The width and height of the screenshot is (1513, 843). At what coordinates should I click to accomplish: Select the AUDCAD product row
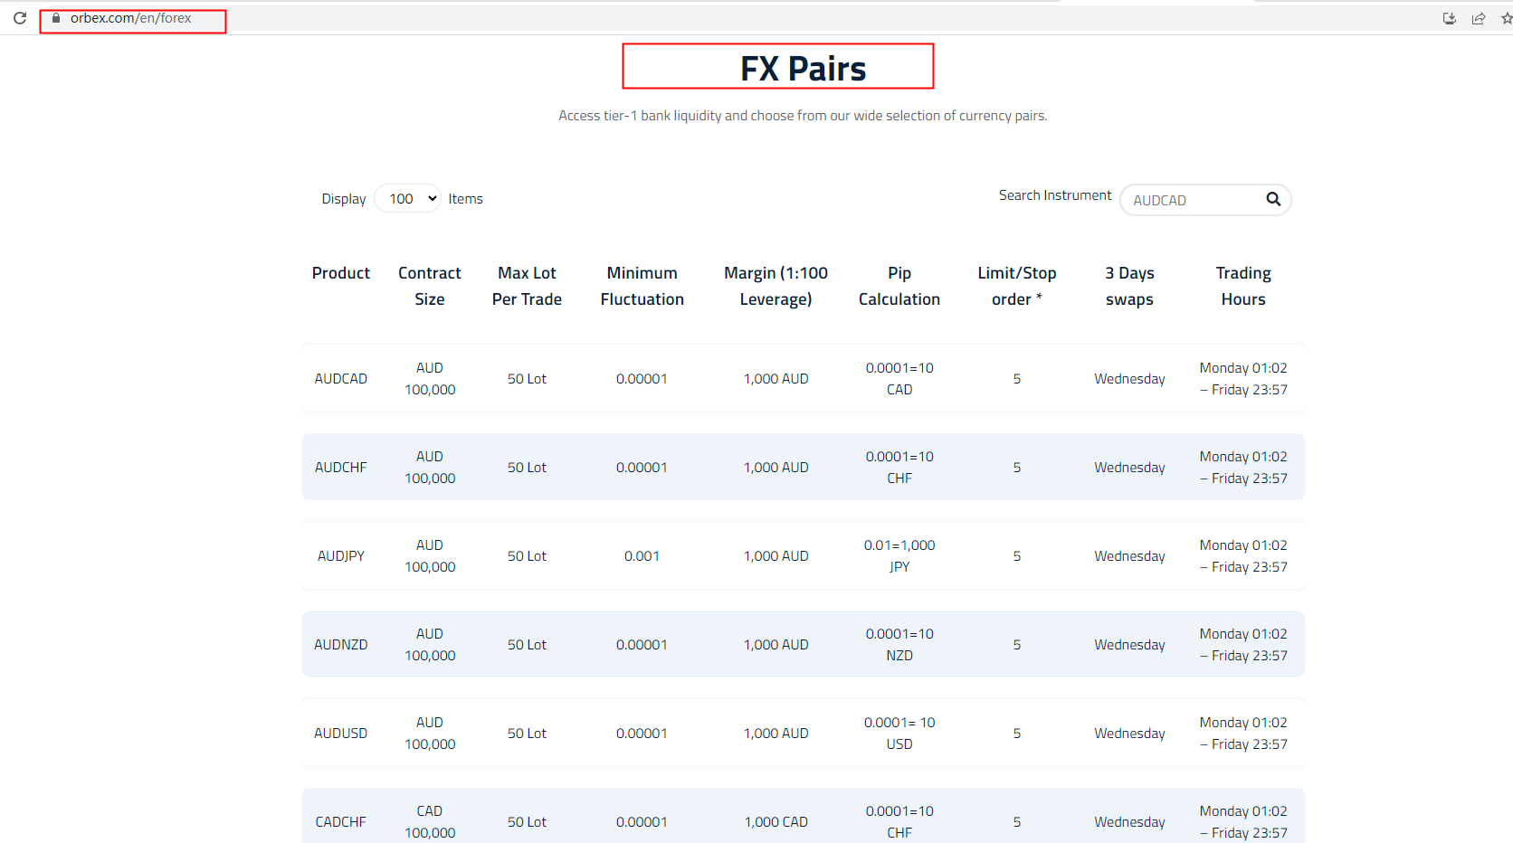point(340,379)
